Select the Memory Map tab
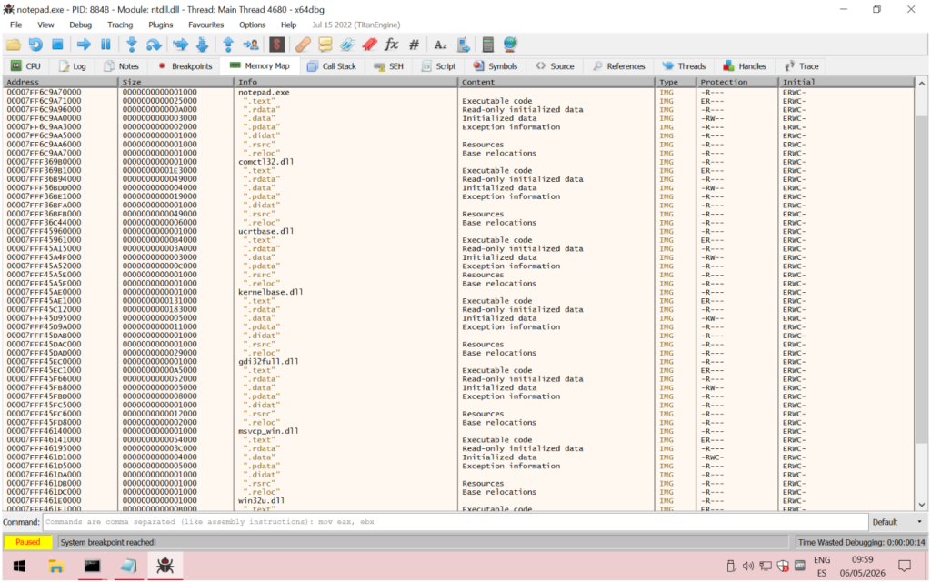The image size is (931, 582). click(259, 65)
